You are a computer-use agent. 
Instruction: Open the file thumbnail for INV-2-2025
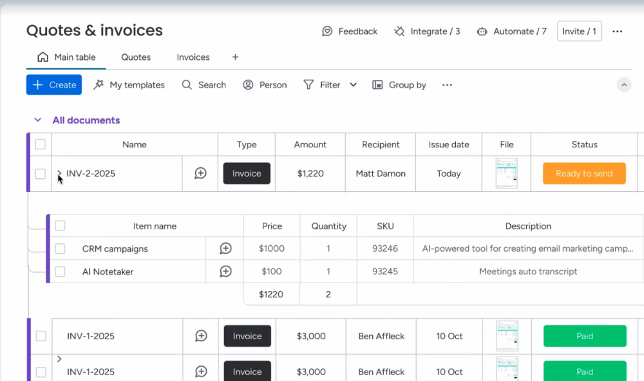coord(506,173)
